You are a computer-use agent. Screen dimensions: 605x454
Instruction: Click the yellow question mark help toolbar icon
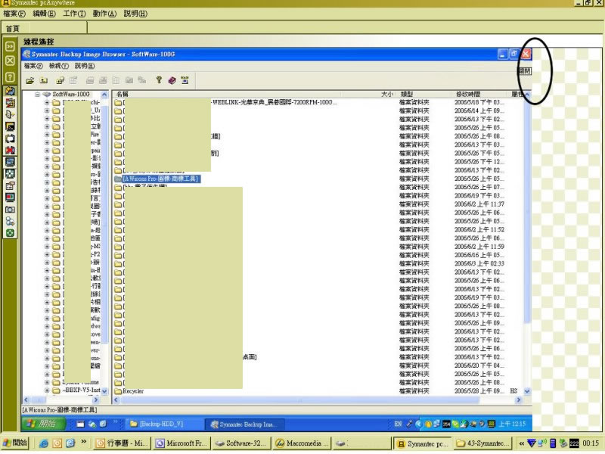point(159,80)
